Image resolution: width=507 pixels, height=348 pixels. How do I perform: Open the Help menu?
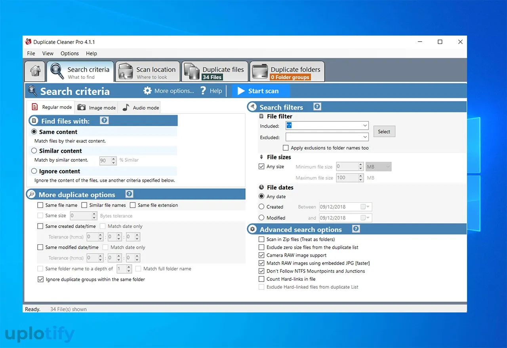[x=91, y=53]
